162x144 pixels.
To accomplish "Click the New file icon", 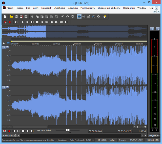I will tap(5, 16).
